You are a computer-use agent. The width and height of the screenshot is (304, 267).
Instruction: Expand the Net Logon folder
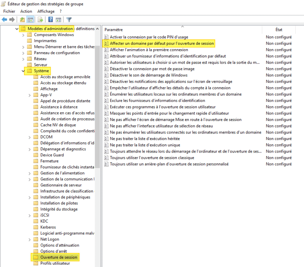30,240
